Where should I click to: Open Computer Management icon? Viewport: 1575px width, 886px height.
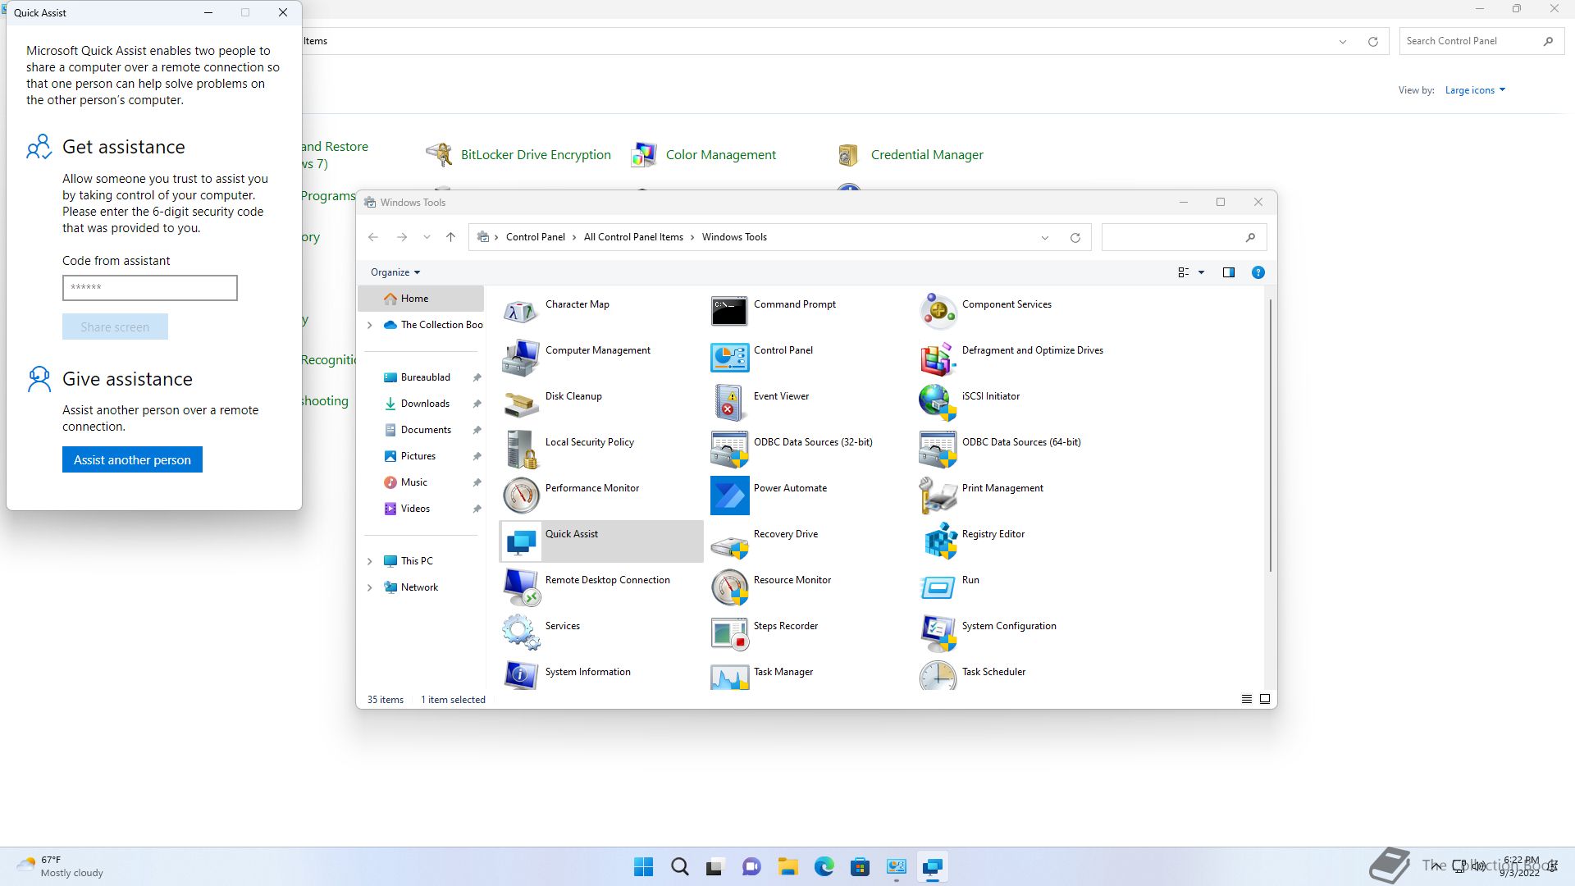[x=520, y=358]
